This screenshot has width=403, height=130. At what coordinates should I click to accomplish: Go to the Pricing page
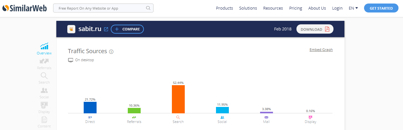pos(295,8)
